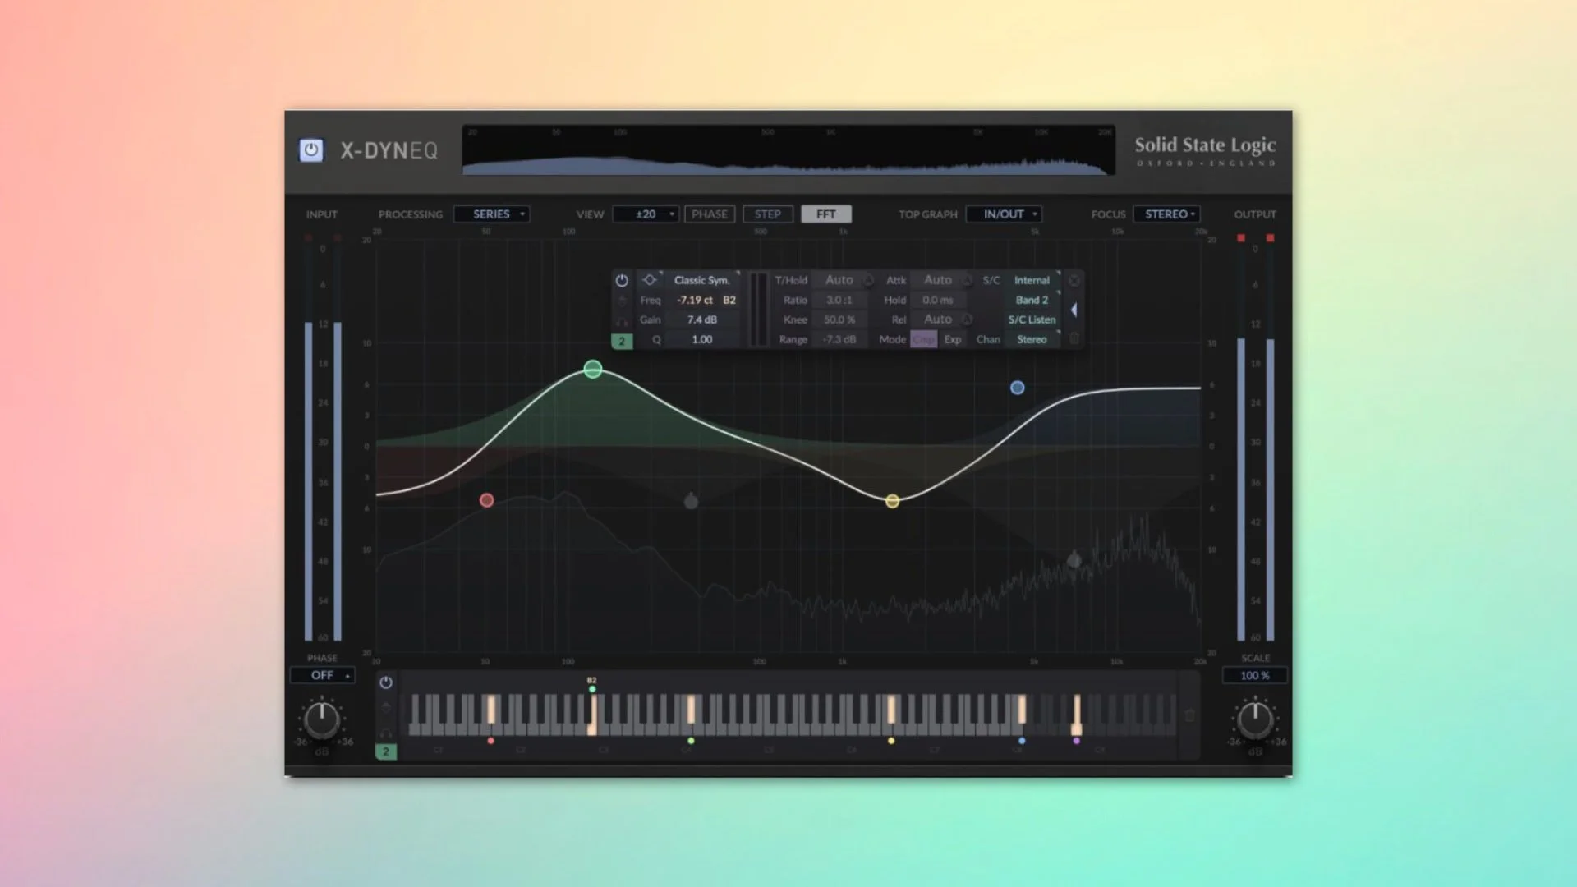This screenshot has height=887, width=1577.
Task: Close the band settings panel with X icon
Action: click(1074, 280)
